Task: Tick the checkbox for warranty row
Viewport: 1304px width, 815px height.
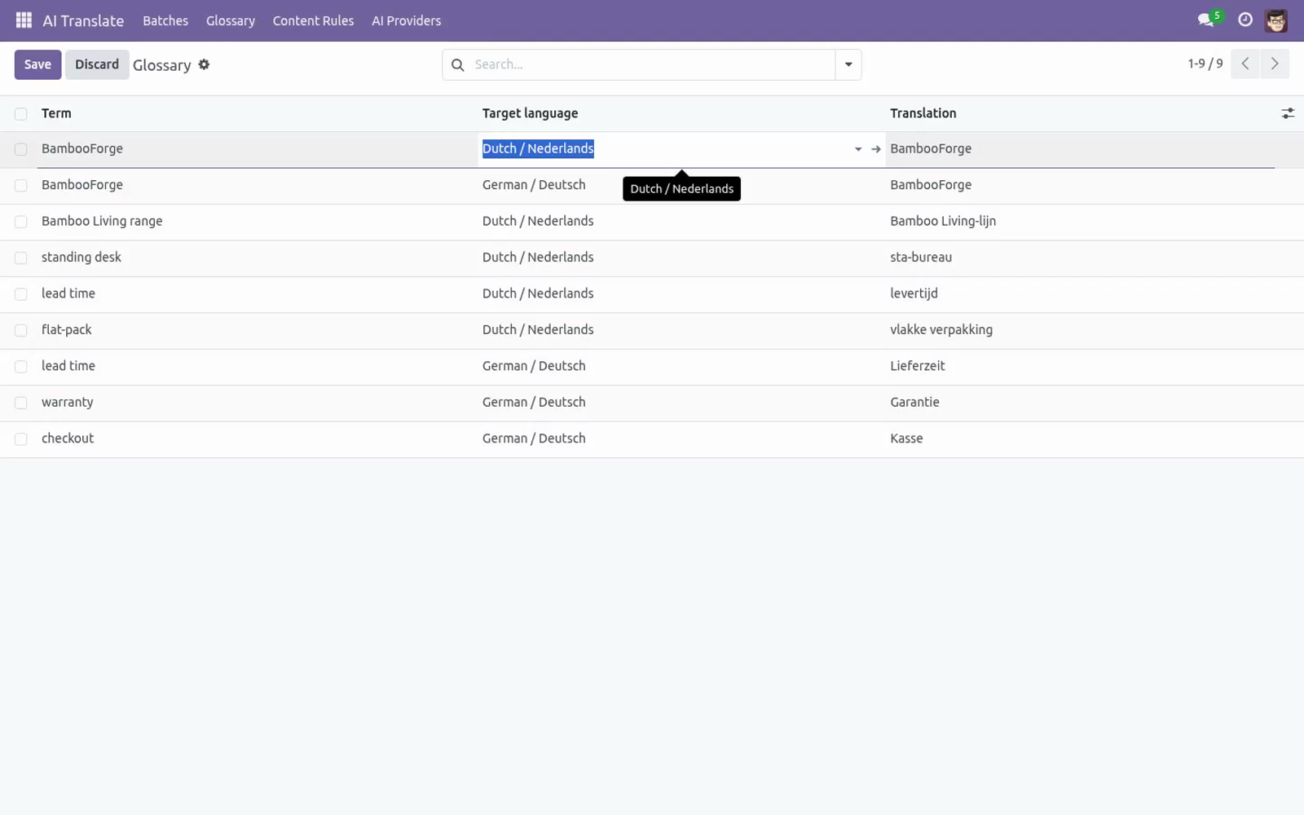Action: point(21,403)
